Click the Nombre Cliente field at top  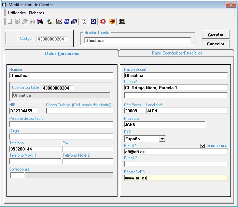click(x=138, y=41)
